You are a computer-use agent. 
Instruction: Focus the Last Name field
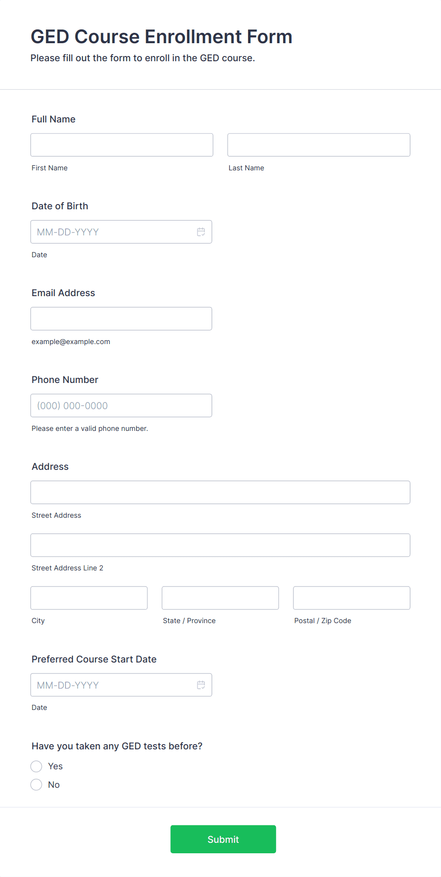tap(319, 145)
